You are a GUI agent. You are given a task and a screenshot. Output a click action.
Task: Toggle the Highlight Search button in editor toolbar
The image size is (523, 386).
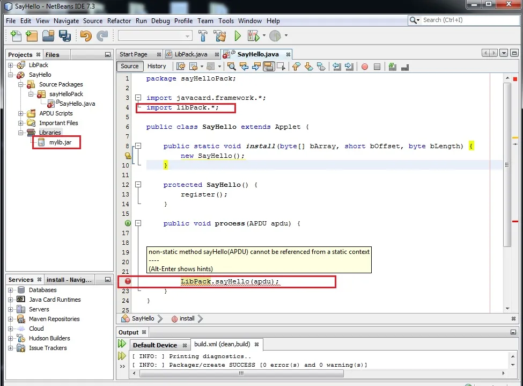pyautogui.click(x=268, y=67)
